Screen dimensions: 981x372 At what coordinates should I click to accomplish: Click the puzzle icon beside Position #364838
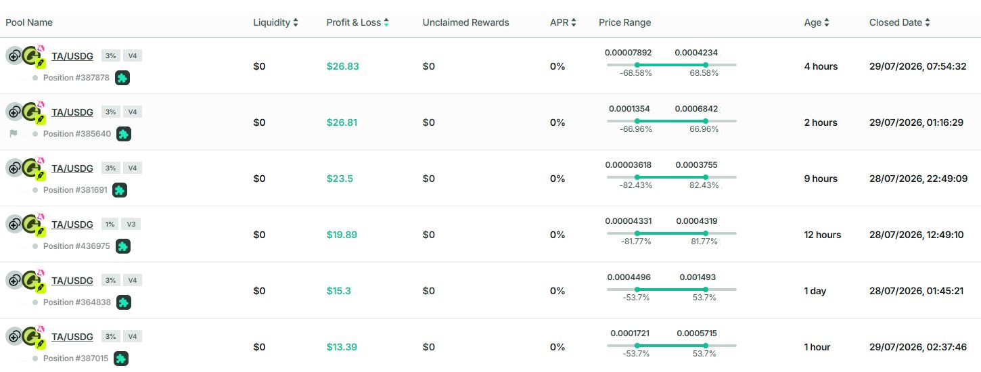(123, 302)
